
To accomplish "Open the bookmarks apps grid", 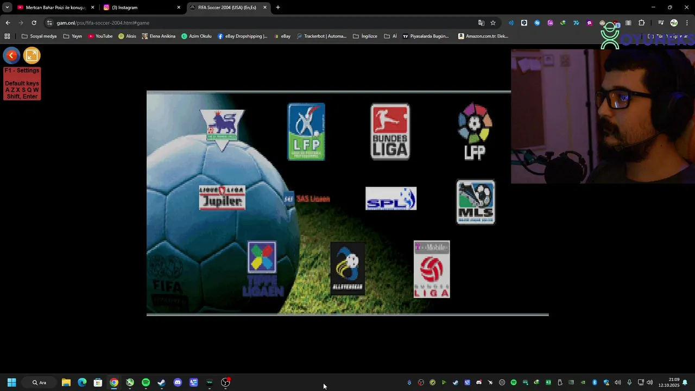I will (7, 36).
